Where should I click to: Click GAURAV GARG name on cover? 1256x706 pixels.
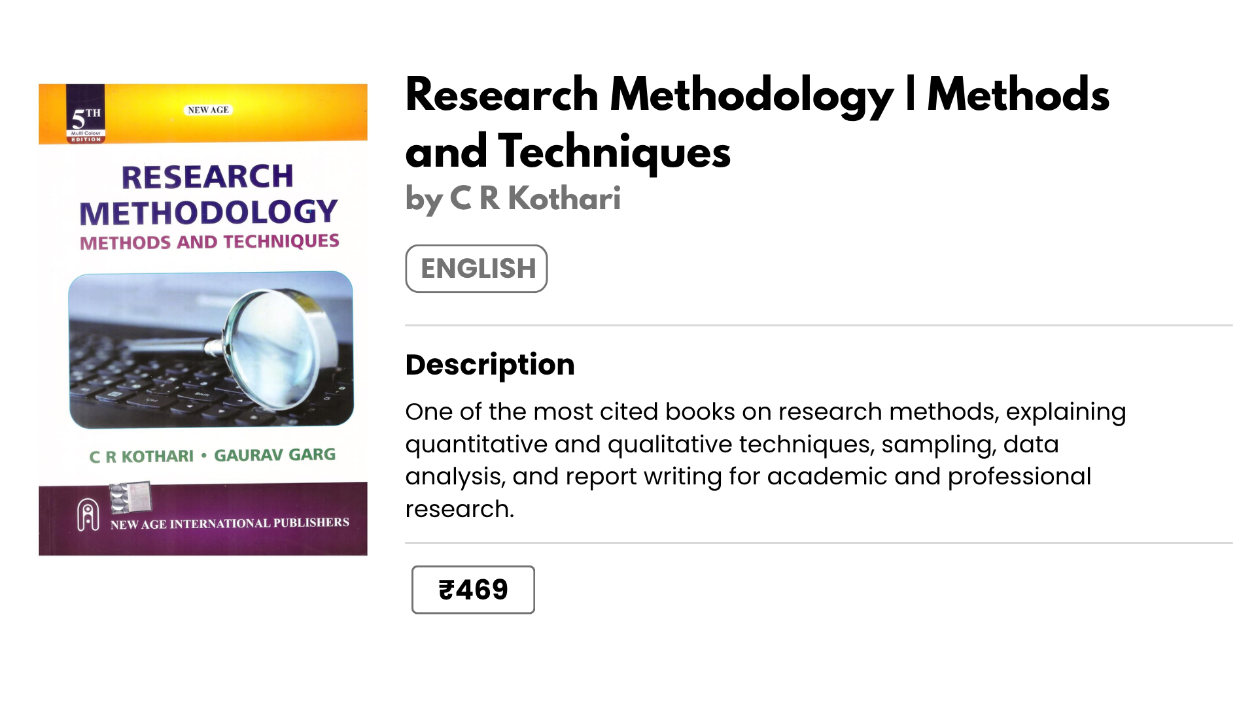click(275, 455)
